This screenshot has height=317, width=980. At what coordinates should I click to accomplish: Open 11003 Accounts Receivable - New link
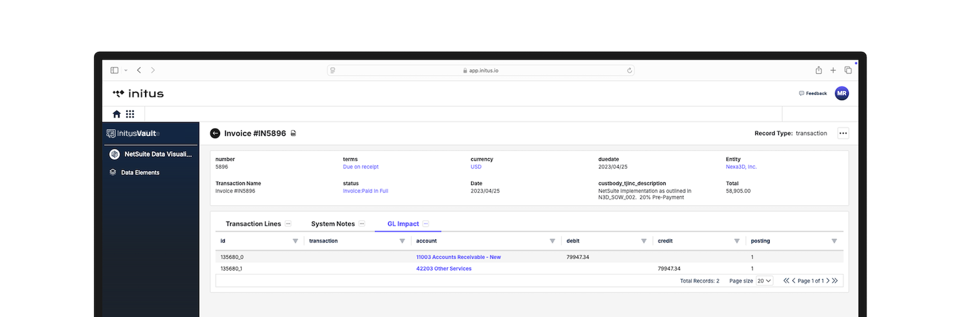tap(459, 257)
